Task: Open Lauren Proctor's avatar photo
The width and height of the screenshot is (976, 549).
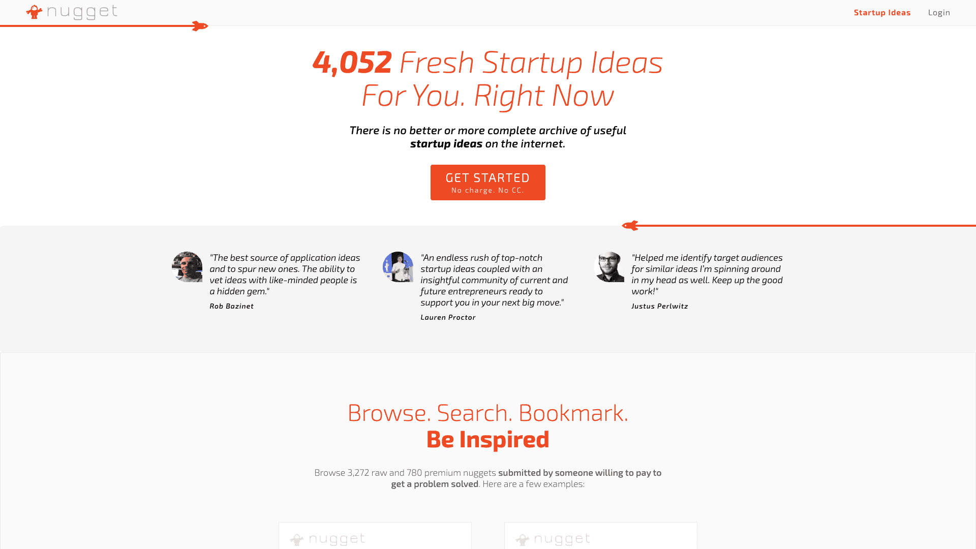Action: pyautogui.click(x=398, y=267)
